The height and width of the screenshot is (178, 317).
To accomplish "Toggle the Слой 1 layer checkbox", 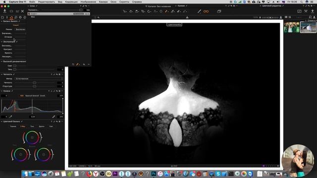I will (x=29, y=14).
